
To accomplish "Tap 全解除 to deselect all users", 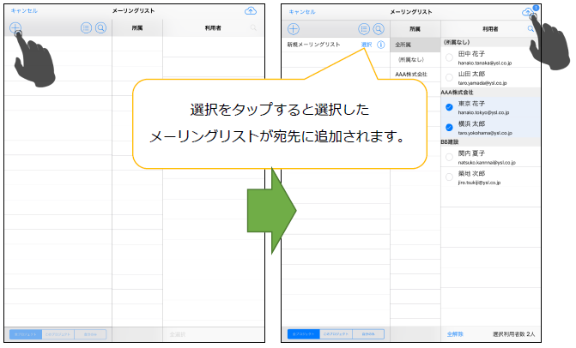I will [455, 333].
